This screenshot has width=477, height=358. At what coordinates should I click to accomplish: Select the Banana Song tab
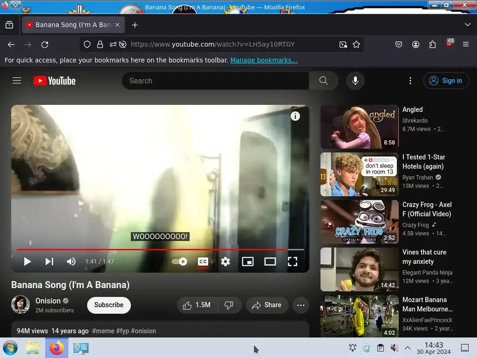point(73,25)
